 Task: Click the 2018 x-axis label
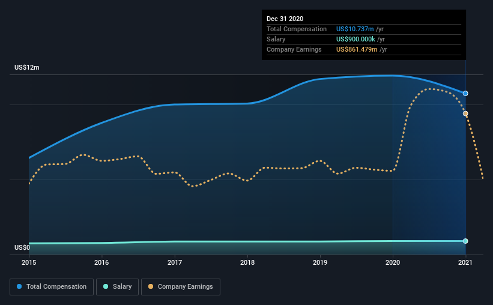(247, 262)
